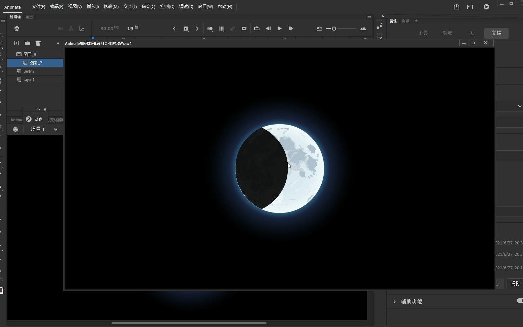Screen dimensions: 523x327
Task: Delete layer using the trash icon
Action: (x=38, y=43)
